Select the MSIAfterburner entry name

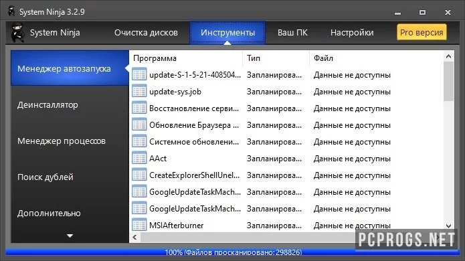pyautogui.click(x=176, y=226)
